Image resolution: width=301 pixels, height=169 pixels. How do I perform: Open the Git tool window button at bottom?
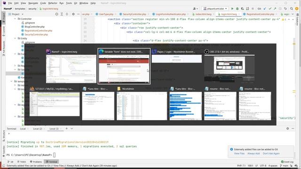[10, 161]
